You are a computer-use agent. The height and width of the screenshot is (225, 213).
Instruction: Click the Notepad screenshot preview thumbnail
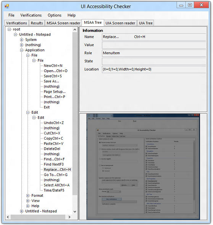(x=143, y=167)
